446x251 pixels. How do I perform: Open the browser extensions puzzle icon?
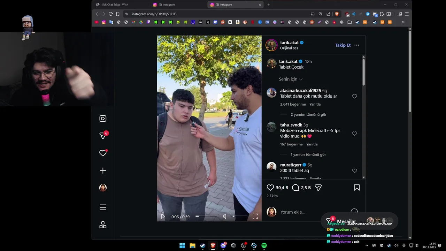[382, 14]
